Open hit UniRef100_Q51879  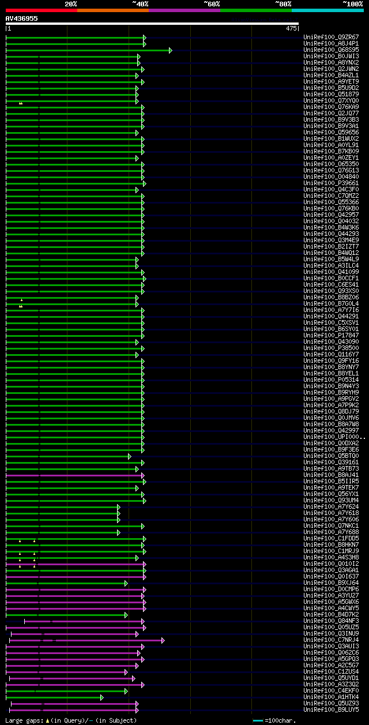click(x=331, y=94)
